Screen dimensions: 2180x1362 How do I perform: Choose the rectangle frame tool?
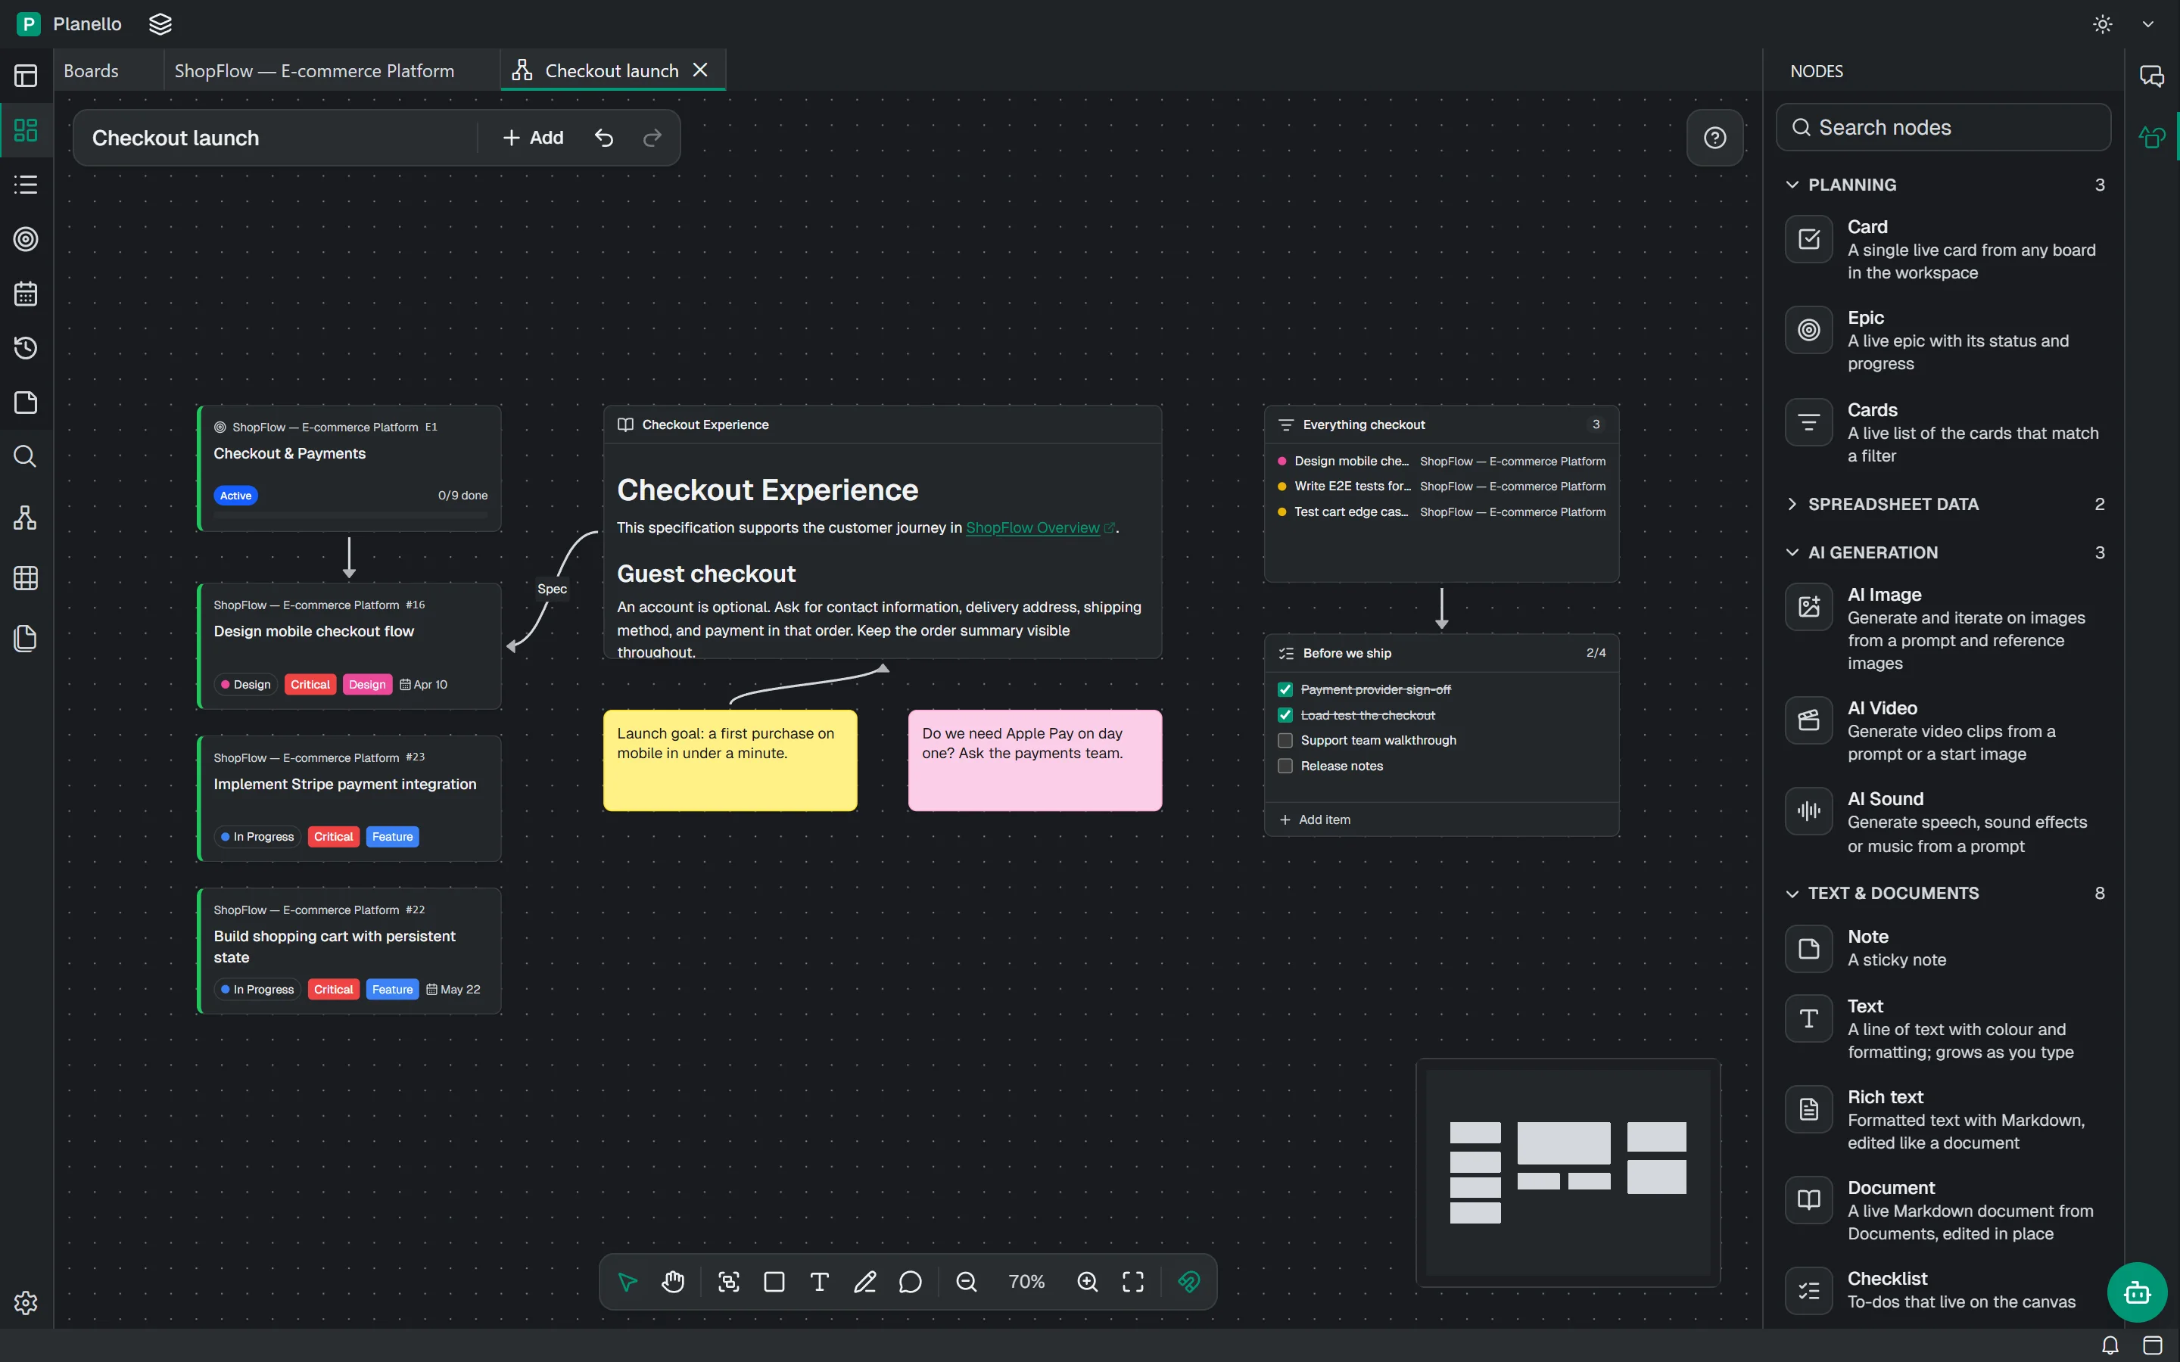[x=774, y=1281]
